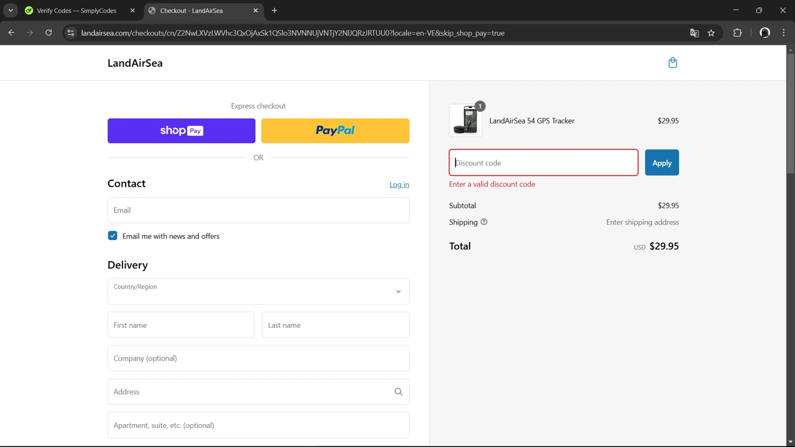Open the Chrome profile avatar
Image resolution: width=795 pixels, height=447 pixels.
765,33
